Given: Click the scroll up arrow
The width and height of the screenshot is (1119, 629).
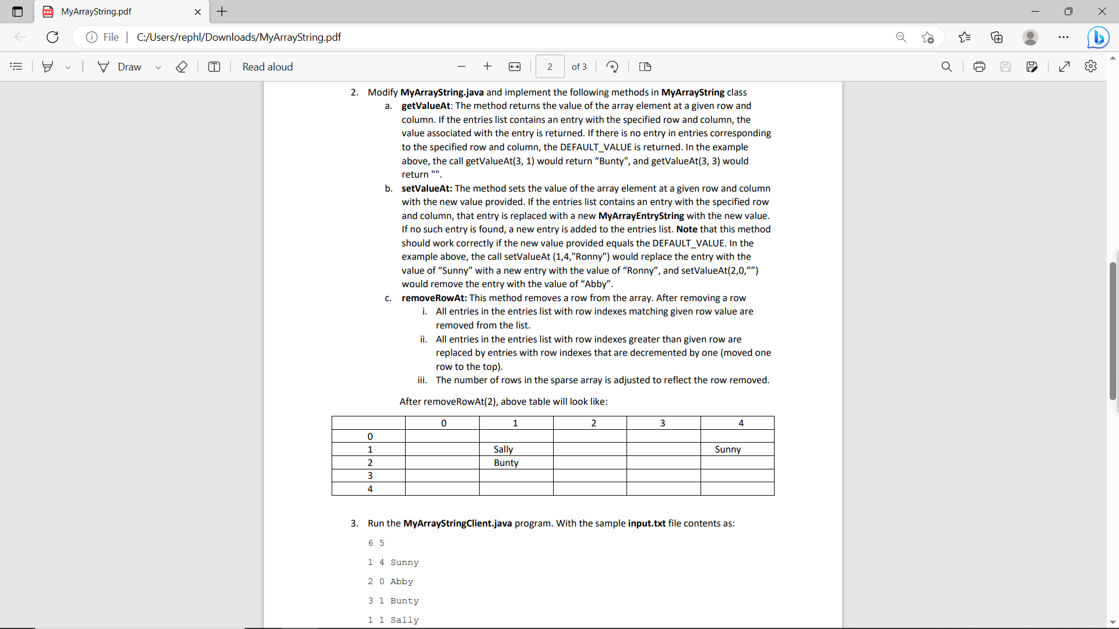Looking at the screenshot, I should (1113, 58).
